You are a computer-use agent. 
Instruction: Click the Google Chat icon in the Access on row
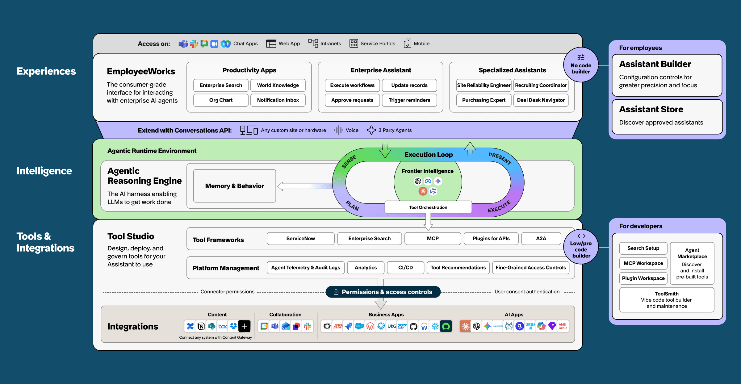pos(204,44)
